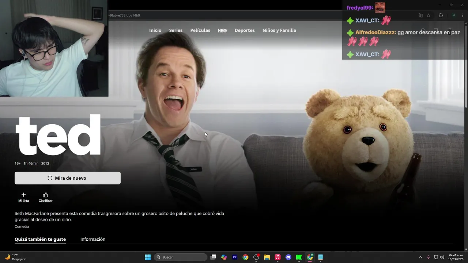Open Chrome extensions puzzle icon
The height and width of the screenshot is (263, 468).
441,15
